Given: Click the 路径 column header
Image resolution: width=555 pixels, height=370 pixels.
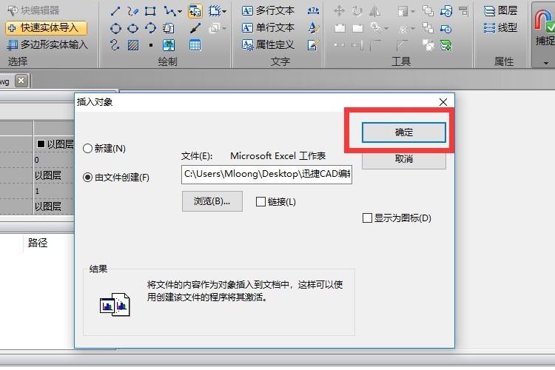Looking at the screenshot, I should [38, 243].
